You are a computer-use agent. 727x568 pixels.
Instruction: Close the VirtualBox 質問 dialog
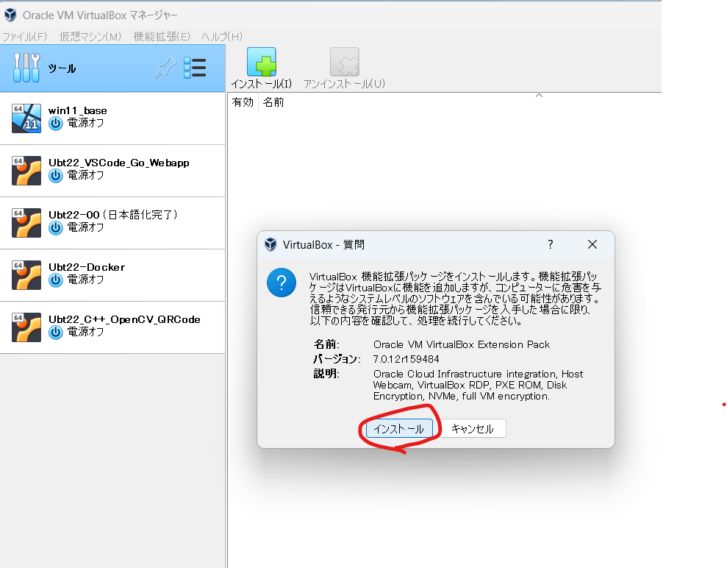[592, 244]
